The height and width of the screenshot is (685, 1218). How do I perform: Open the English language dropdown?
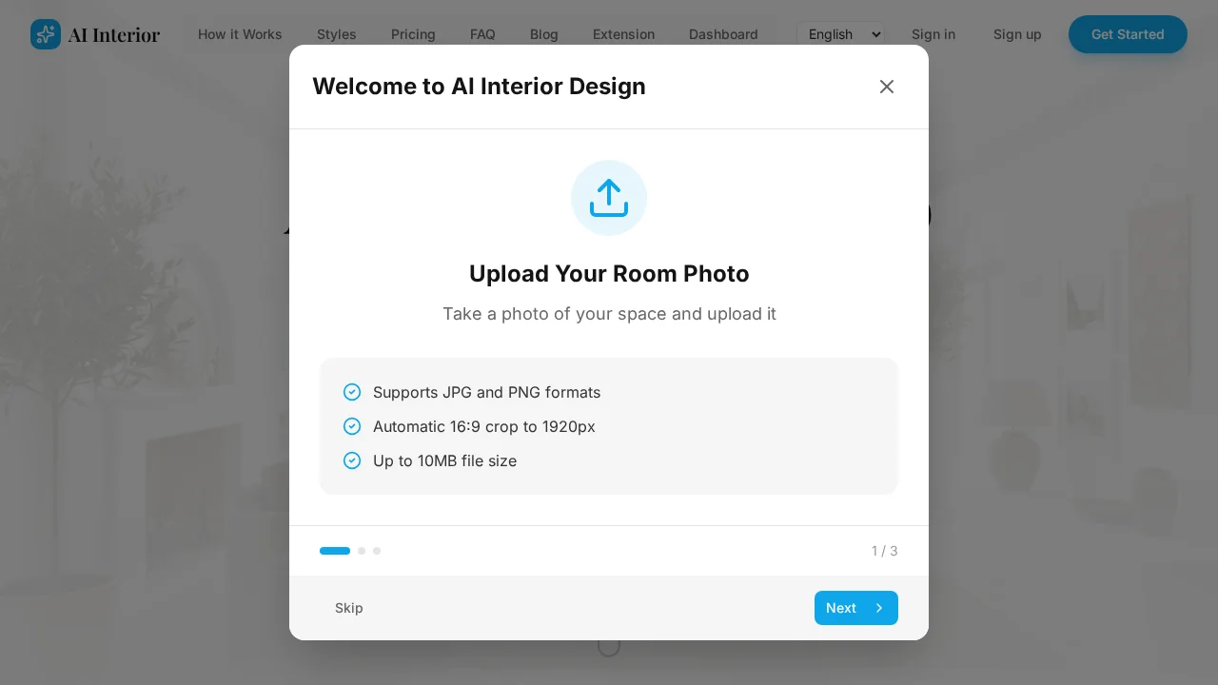coord(841,34)
